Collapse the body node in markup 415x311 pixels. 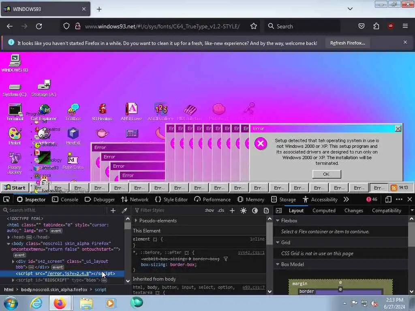pos(9,243)
